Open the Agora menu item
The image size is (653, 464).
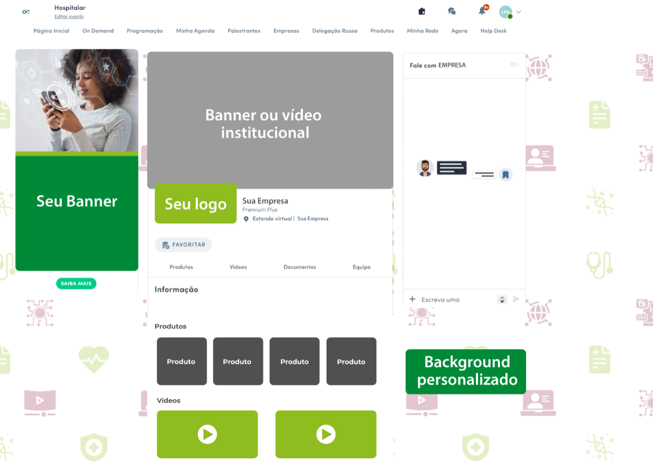pos(459,31)
